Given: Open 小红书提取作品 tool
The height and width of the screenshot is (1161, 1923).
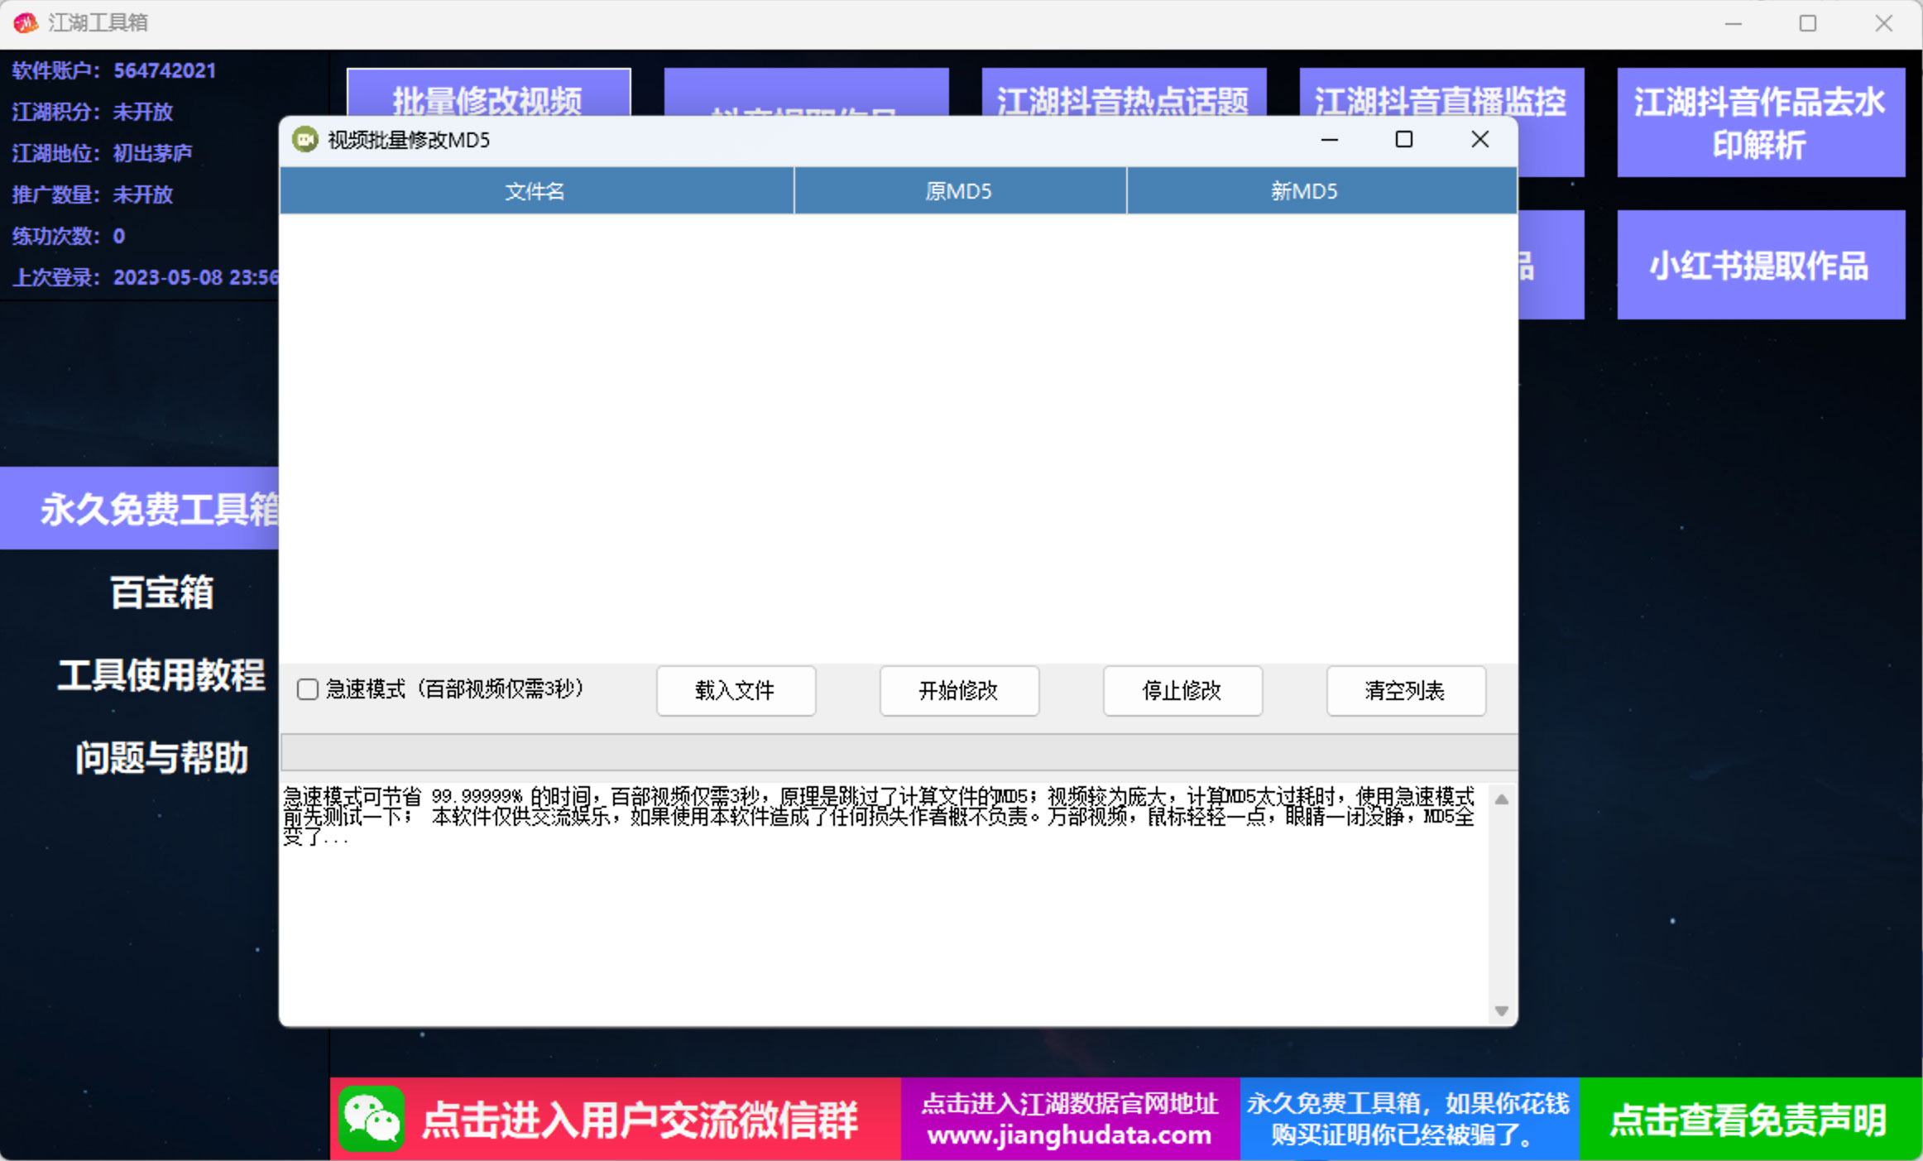Looking at the screenshot, I should pyautogui.click(x=1759, y=266).
